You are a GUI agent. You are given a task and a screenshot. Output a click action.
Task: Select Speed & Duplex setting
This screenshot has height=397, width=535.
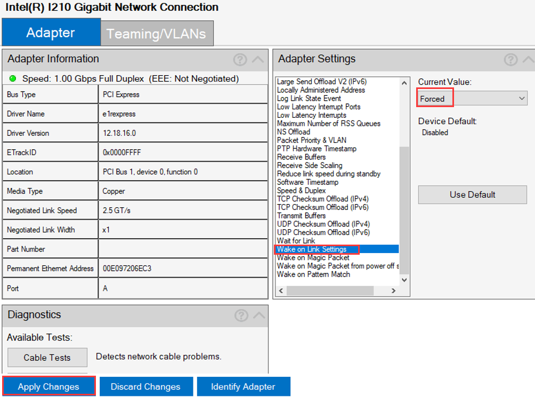coord(301,191)
